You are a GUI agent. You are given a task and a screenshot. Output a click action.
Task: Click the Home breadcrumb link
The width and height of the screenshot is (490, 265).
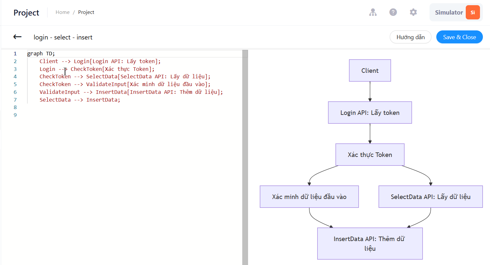pos(62,12)
